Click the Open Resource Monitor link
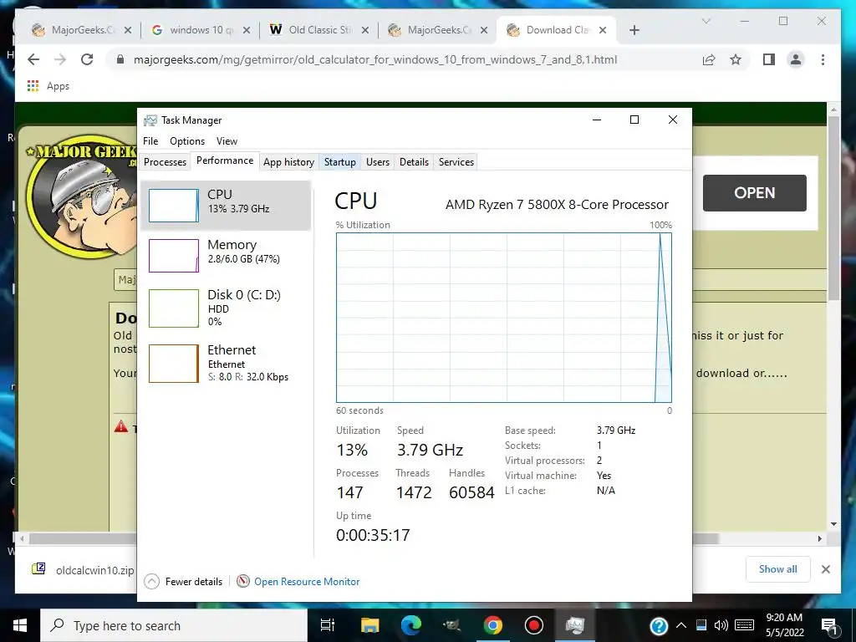856x642 pixels. (307, 582)
